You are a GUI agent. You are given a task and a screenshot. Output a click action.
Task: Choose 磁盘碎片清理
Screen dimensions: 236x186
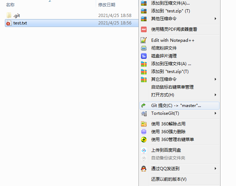click(x=180, y=56)
